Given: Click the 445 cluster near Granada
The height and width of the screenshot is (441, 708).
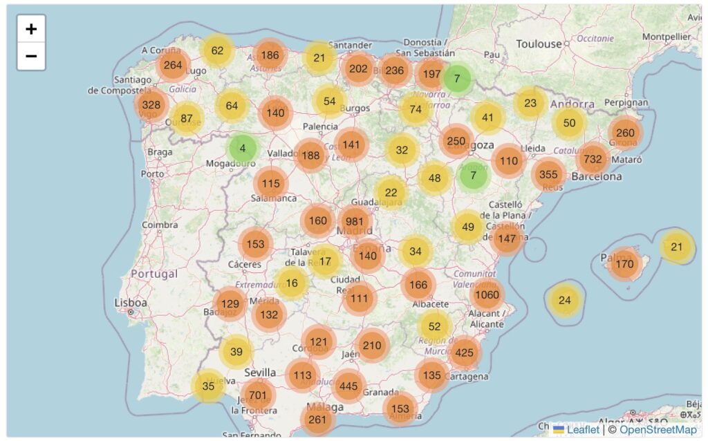Looking at the screenshot, I should pyautogui.click(x=348, y=386).
